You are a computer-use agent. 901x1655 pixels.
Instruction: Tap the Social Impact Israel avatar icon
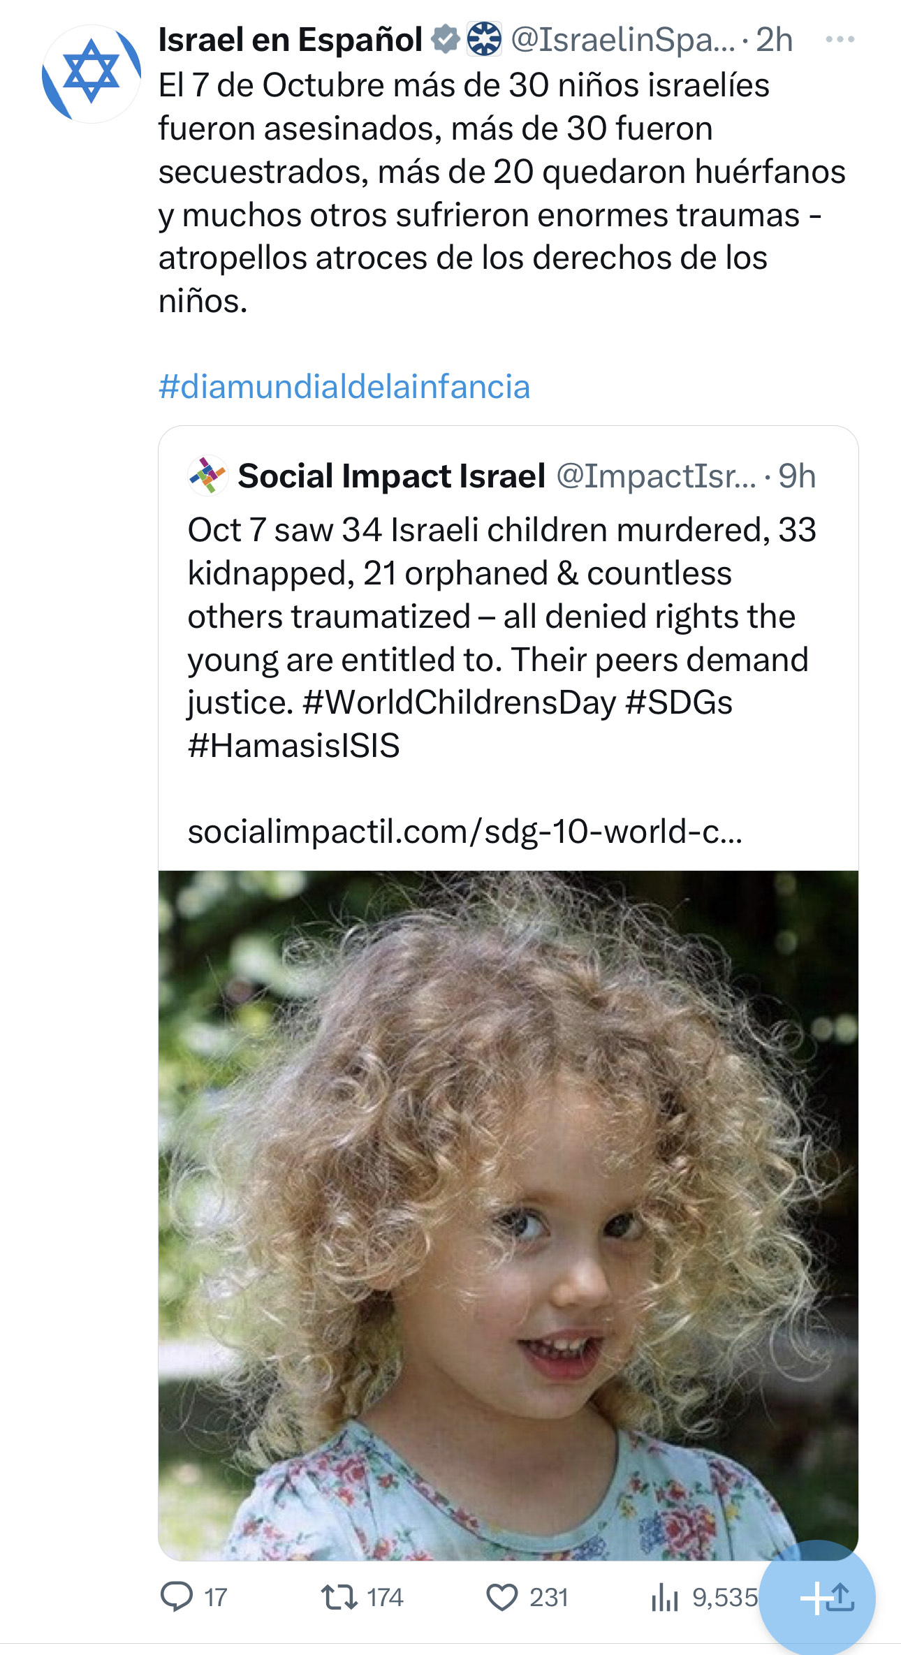click(x=207, y=476)
